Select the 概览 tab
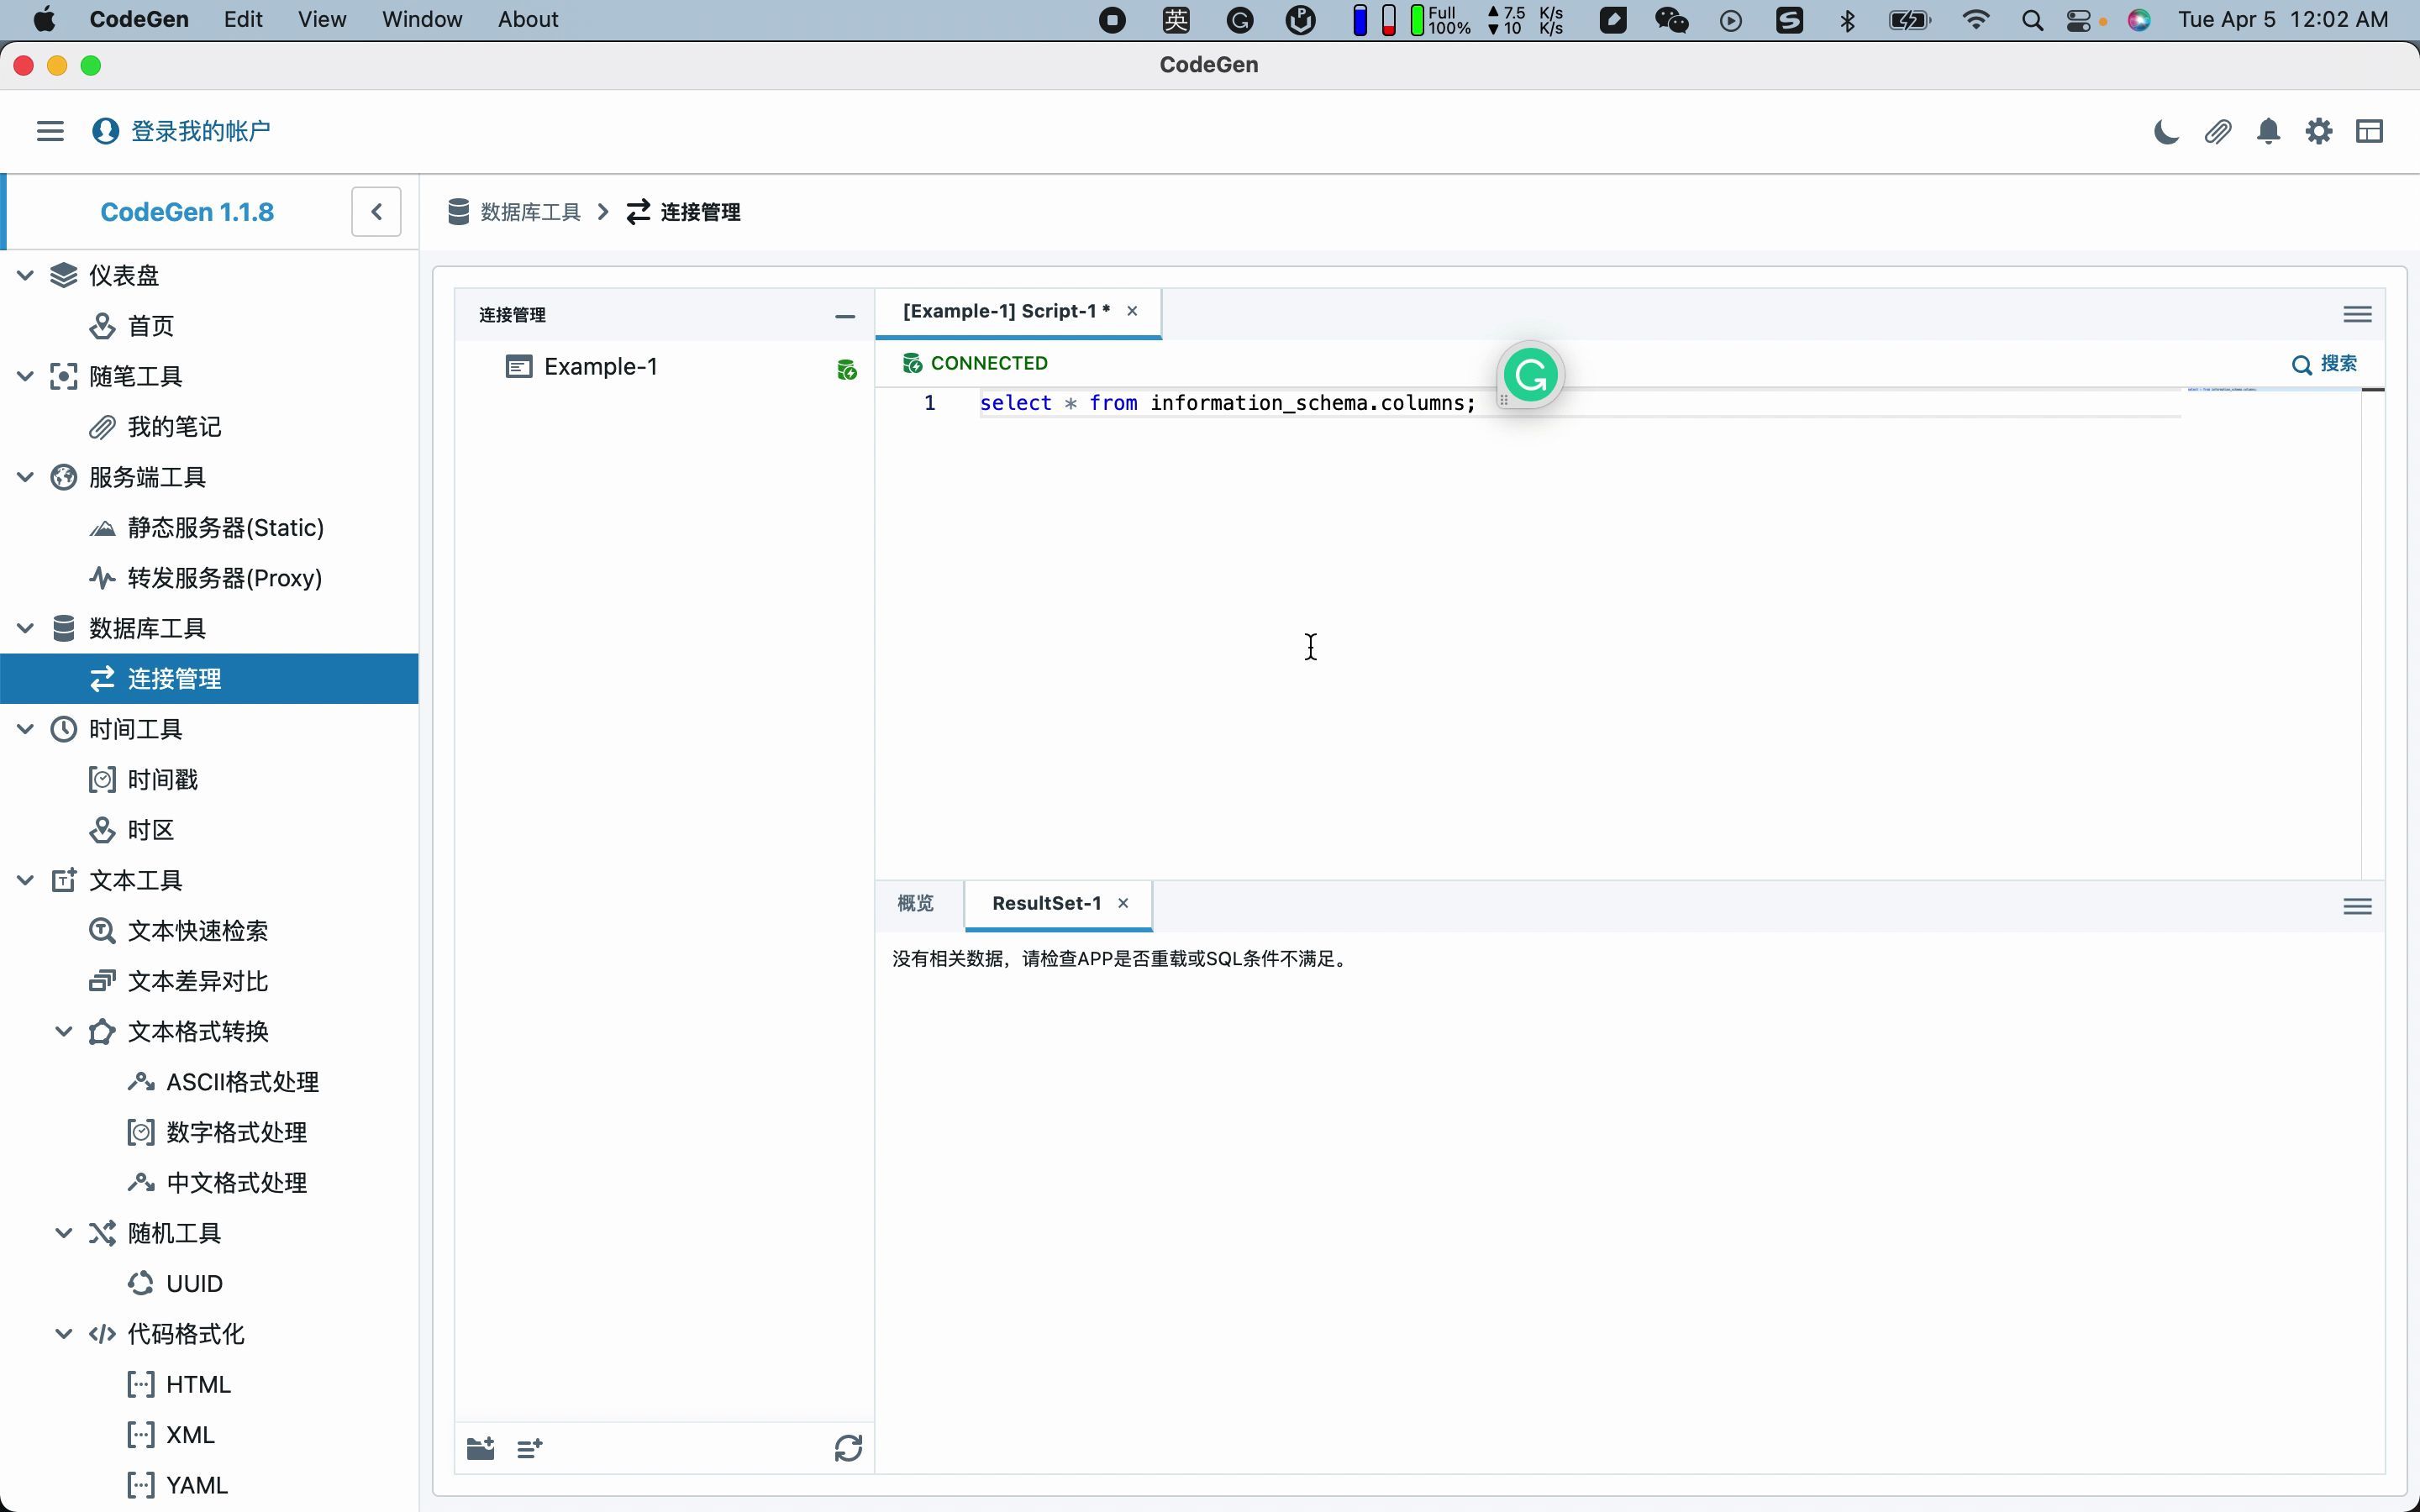This screenshot has height=1512, width=2420. pyautogui.click(x=917, y=902)
